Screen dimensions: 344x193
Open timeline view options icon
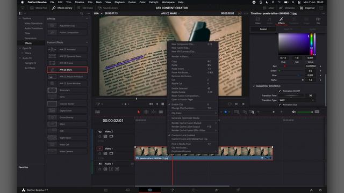pos(98,112)
